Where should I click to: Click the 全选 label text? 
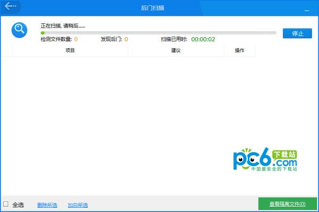click(x=19, y=205)
